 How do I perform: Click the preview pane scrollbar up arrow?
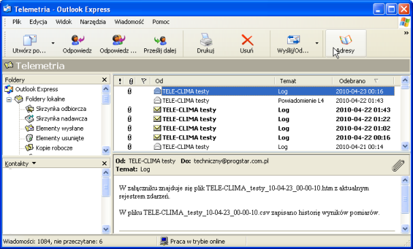click(405, 180)
